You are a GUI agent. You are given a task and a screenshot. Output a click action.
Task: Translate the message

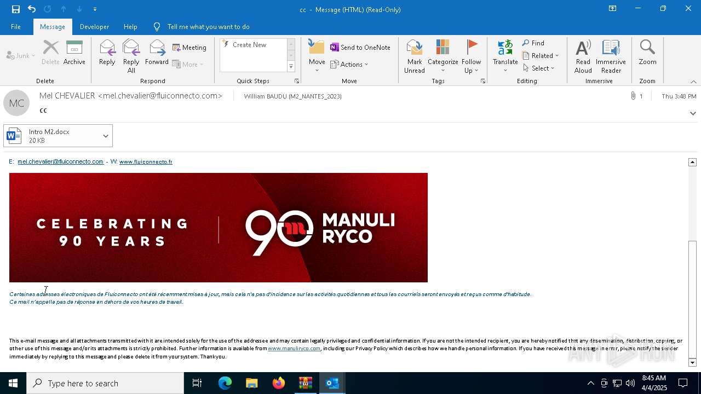coord(505,56)
